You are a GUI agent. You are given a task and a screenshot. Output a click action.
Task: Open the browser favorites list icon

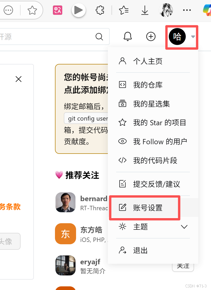[x=124, y=10]
